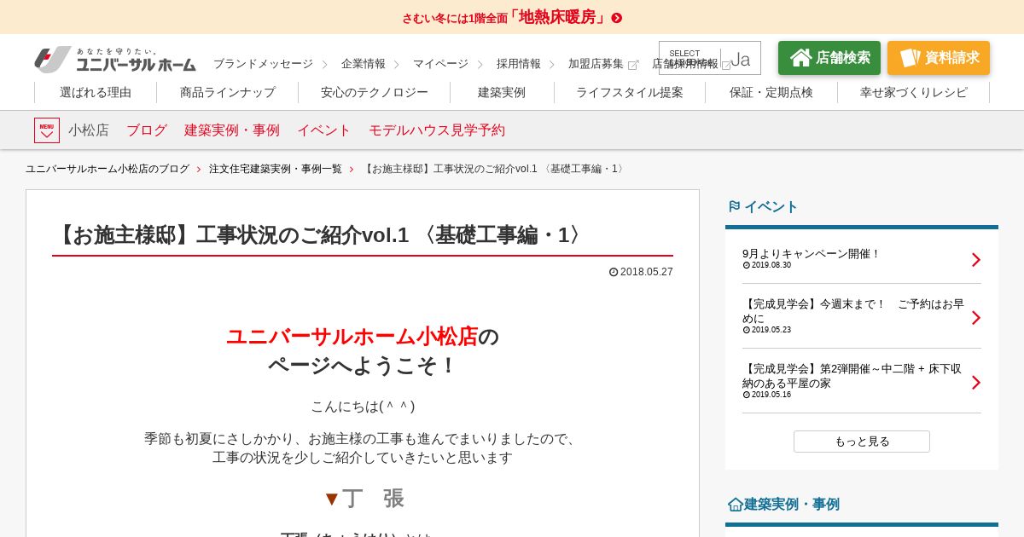
Task: Open event 9月よりキャンペーン開催！
Action: (811, 254)
